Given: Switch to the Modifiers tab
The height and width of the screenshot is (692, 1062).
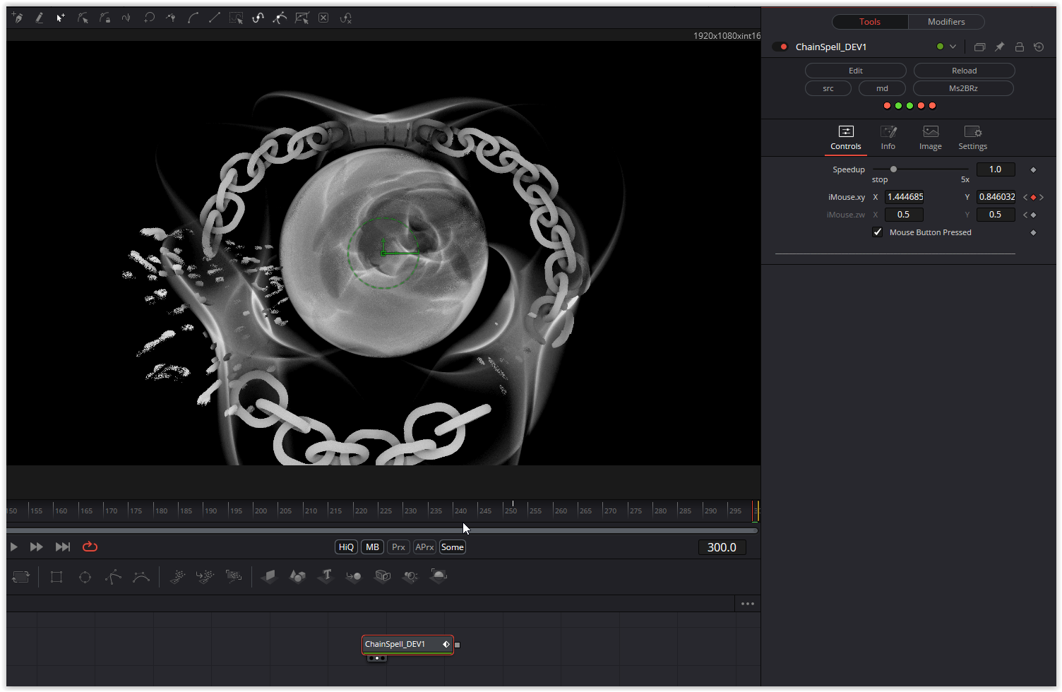Looking at the screenshot, I should point(946,22).
